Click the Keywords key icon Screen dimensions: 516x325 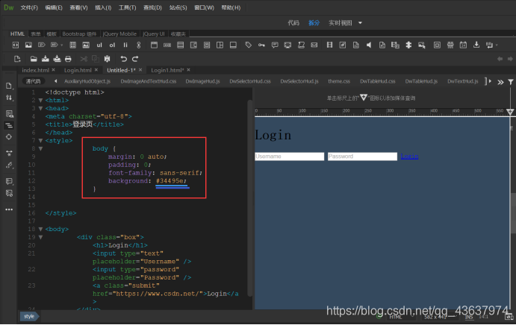coord(261,45)
